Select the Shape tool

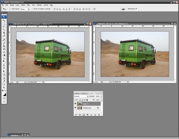[4, 74]
